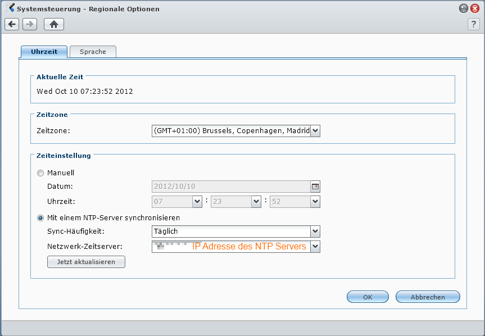Select the Manuell radio button
This screenshot has height=336, width=485.
(x=40, y=173)
